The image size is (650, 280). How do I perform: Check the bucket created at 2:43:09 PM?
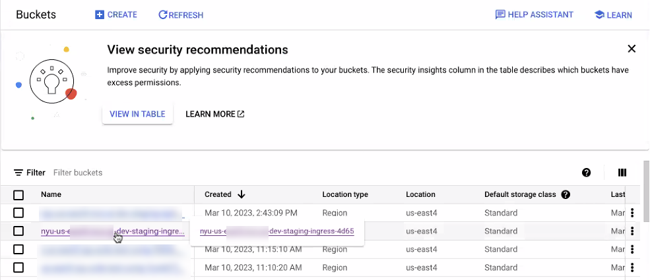(18, 213)
